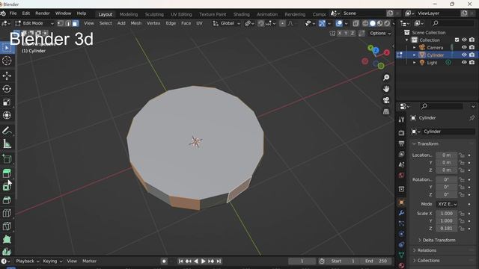
Task: Expand the Collections panel
Action: [428, 261]
